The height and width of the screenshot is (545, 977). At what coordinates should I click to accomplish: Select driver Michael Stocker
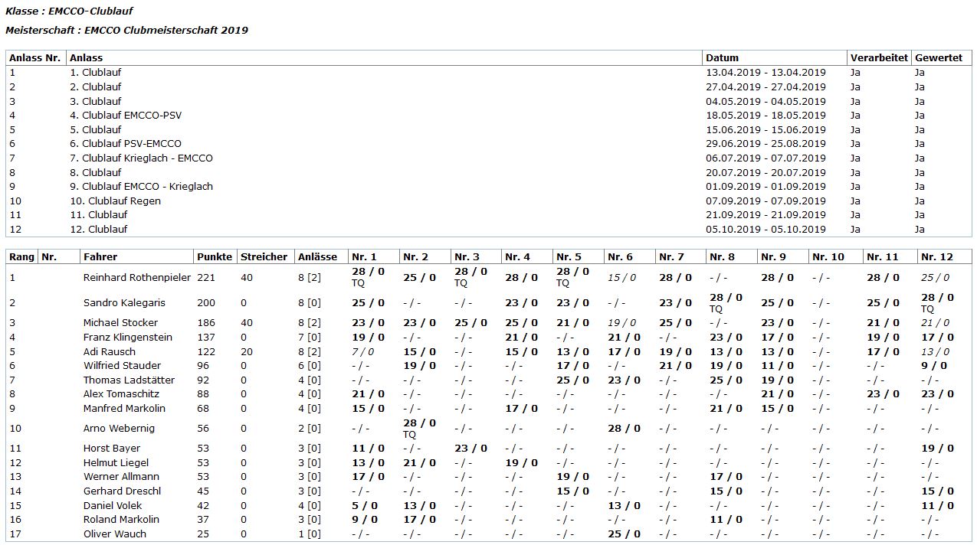(120, 323)
